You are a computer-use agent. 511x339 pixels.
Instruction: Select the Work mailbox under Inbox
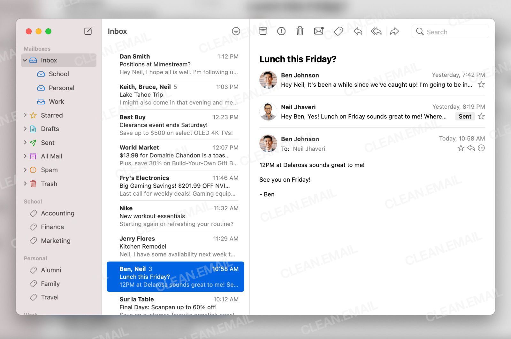point(56,101)
